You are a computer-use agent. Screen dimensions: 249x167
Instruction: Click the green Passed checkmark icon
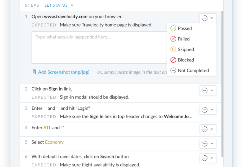[x=173, y=28]
